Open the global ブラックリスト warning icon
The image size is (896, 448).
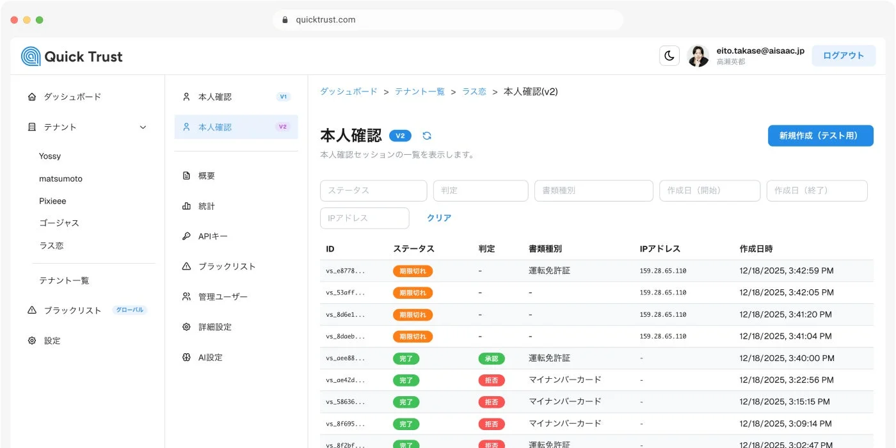pos(31,310)
